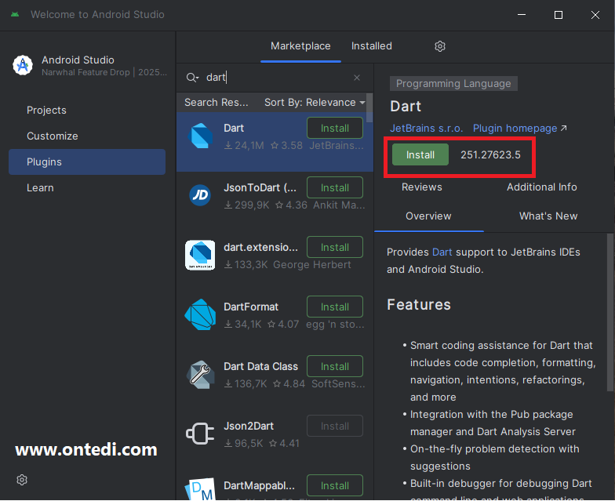This screenshot has height=501, width=615.
Task: Click the JsonToDart JD plugin icon
Action: 200,194
